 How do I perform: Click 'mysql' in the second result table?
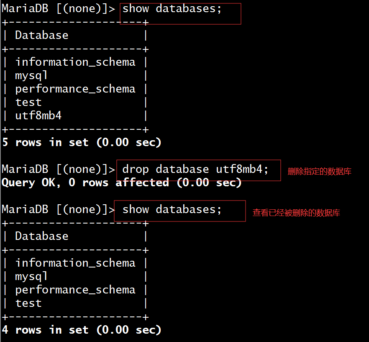pos(31,277)
